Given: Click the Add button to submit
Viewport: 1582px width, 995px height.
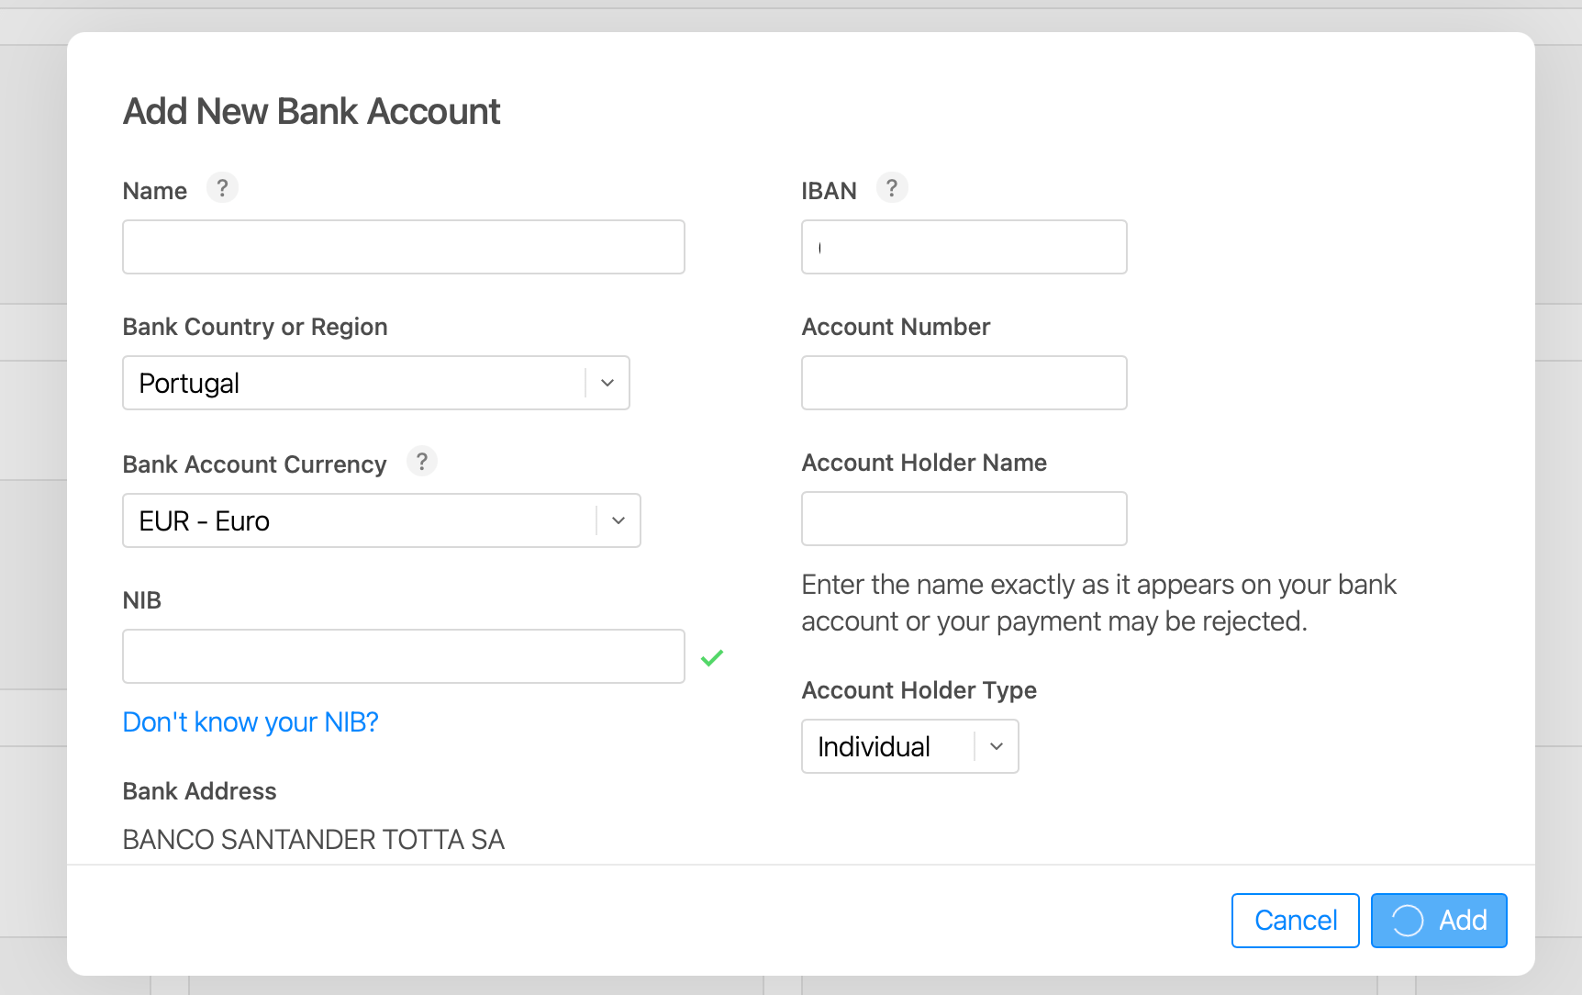Looking at the screenshot, I should [1439, 920].
